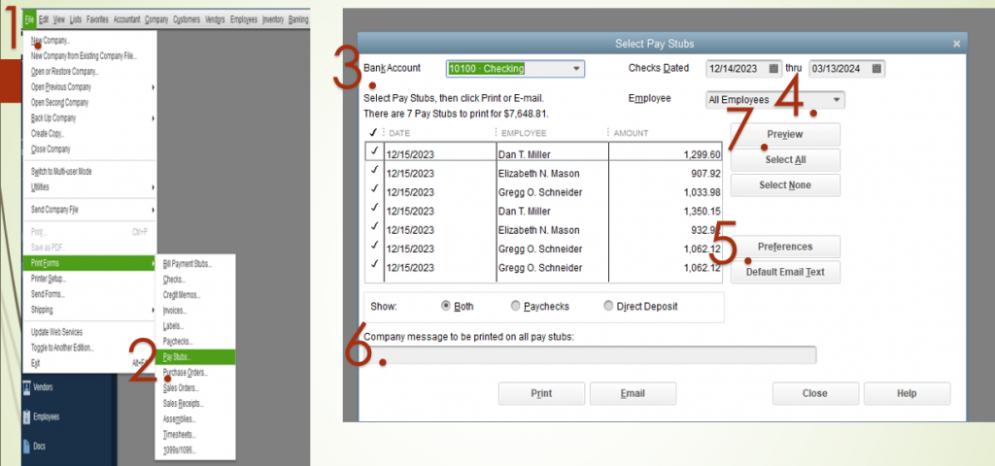Click the amount cell 1,299.60

tap(665, 154)
